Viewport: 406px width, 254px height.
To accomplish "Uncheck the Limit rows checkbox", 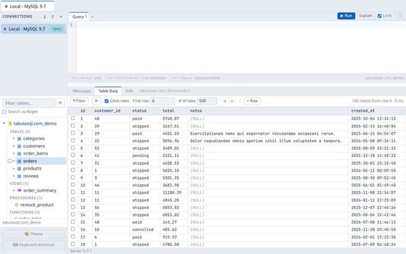I will (106, 101).
